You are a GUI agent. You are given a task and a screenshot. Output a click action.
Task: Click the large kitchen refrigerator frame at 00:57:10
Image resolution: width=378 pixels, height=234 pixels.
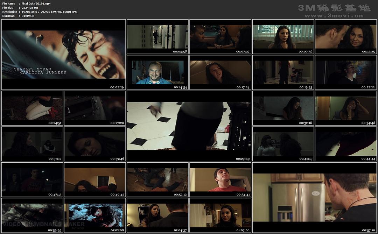tap(314, 197)
